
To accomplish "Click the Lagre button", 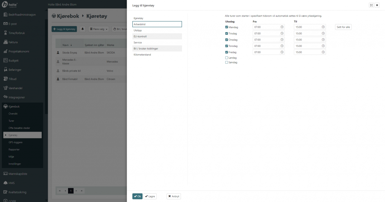I will coord(150,196).
